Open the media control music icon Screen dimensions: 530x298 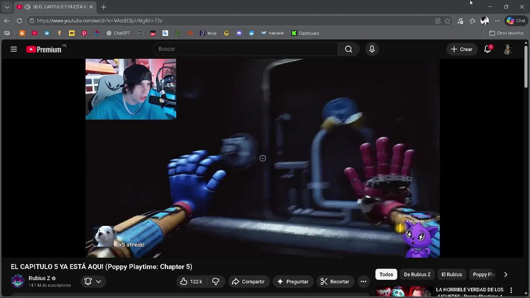[460, 21]
